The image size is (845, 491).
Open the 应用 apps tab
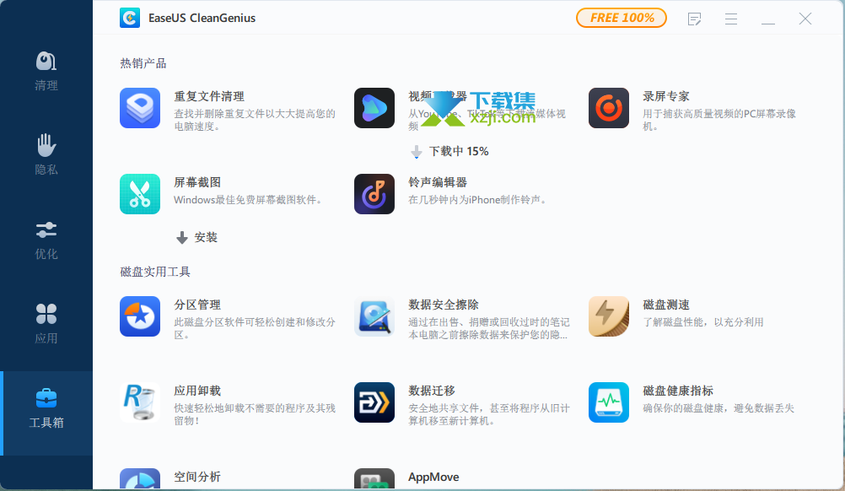click(x=46, y=324)
